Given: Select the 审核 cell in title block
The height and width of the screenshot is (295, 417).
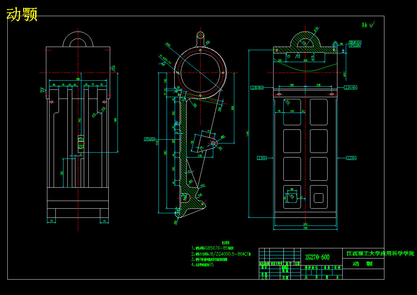Looking at the screenshot, I should click(264, 274).
